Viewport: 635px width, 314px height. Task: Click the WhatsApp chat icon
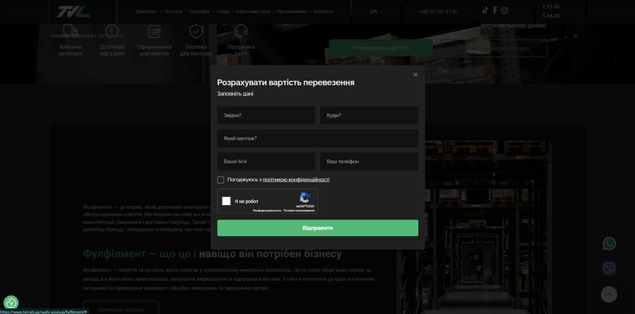[609, 244]
